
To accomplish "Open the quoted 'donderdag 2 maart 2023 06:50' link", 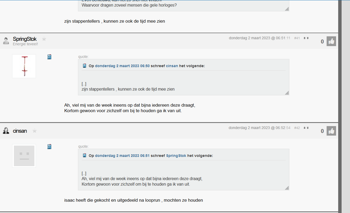I will (122, 66).
